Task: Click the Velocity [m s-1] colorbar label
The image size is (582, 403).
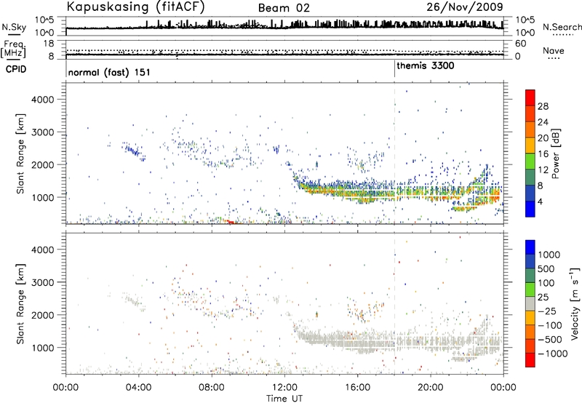Action: click(575, 303)
